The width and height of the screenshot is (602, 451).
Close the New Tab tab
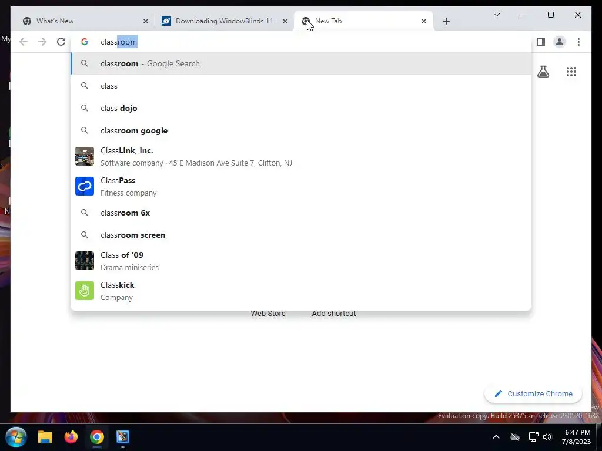coord(423,21)
